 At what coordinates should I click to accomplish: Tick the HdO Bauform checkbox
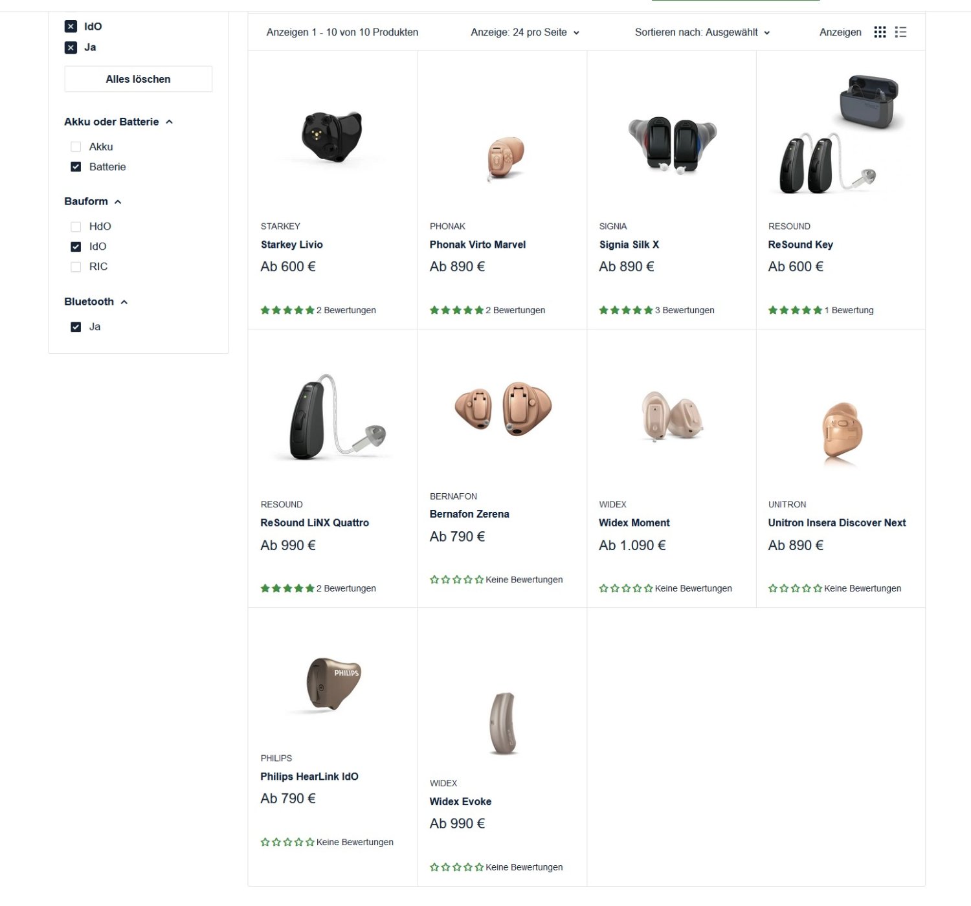76,226
